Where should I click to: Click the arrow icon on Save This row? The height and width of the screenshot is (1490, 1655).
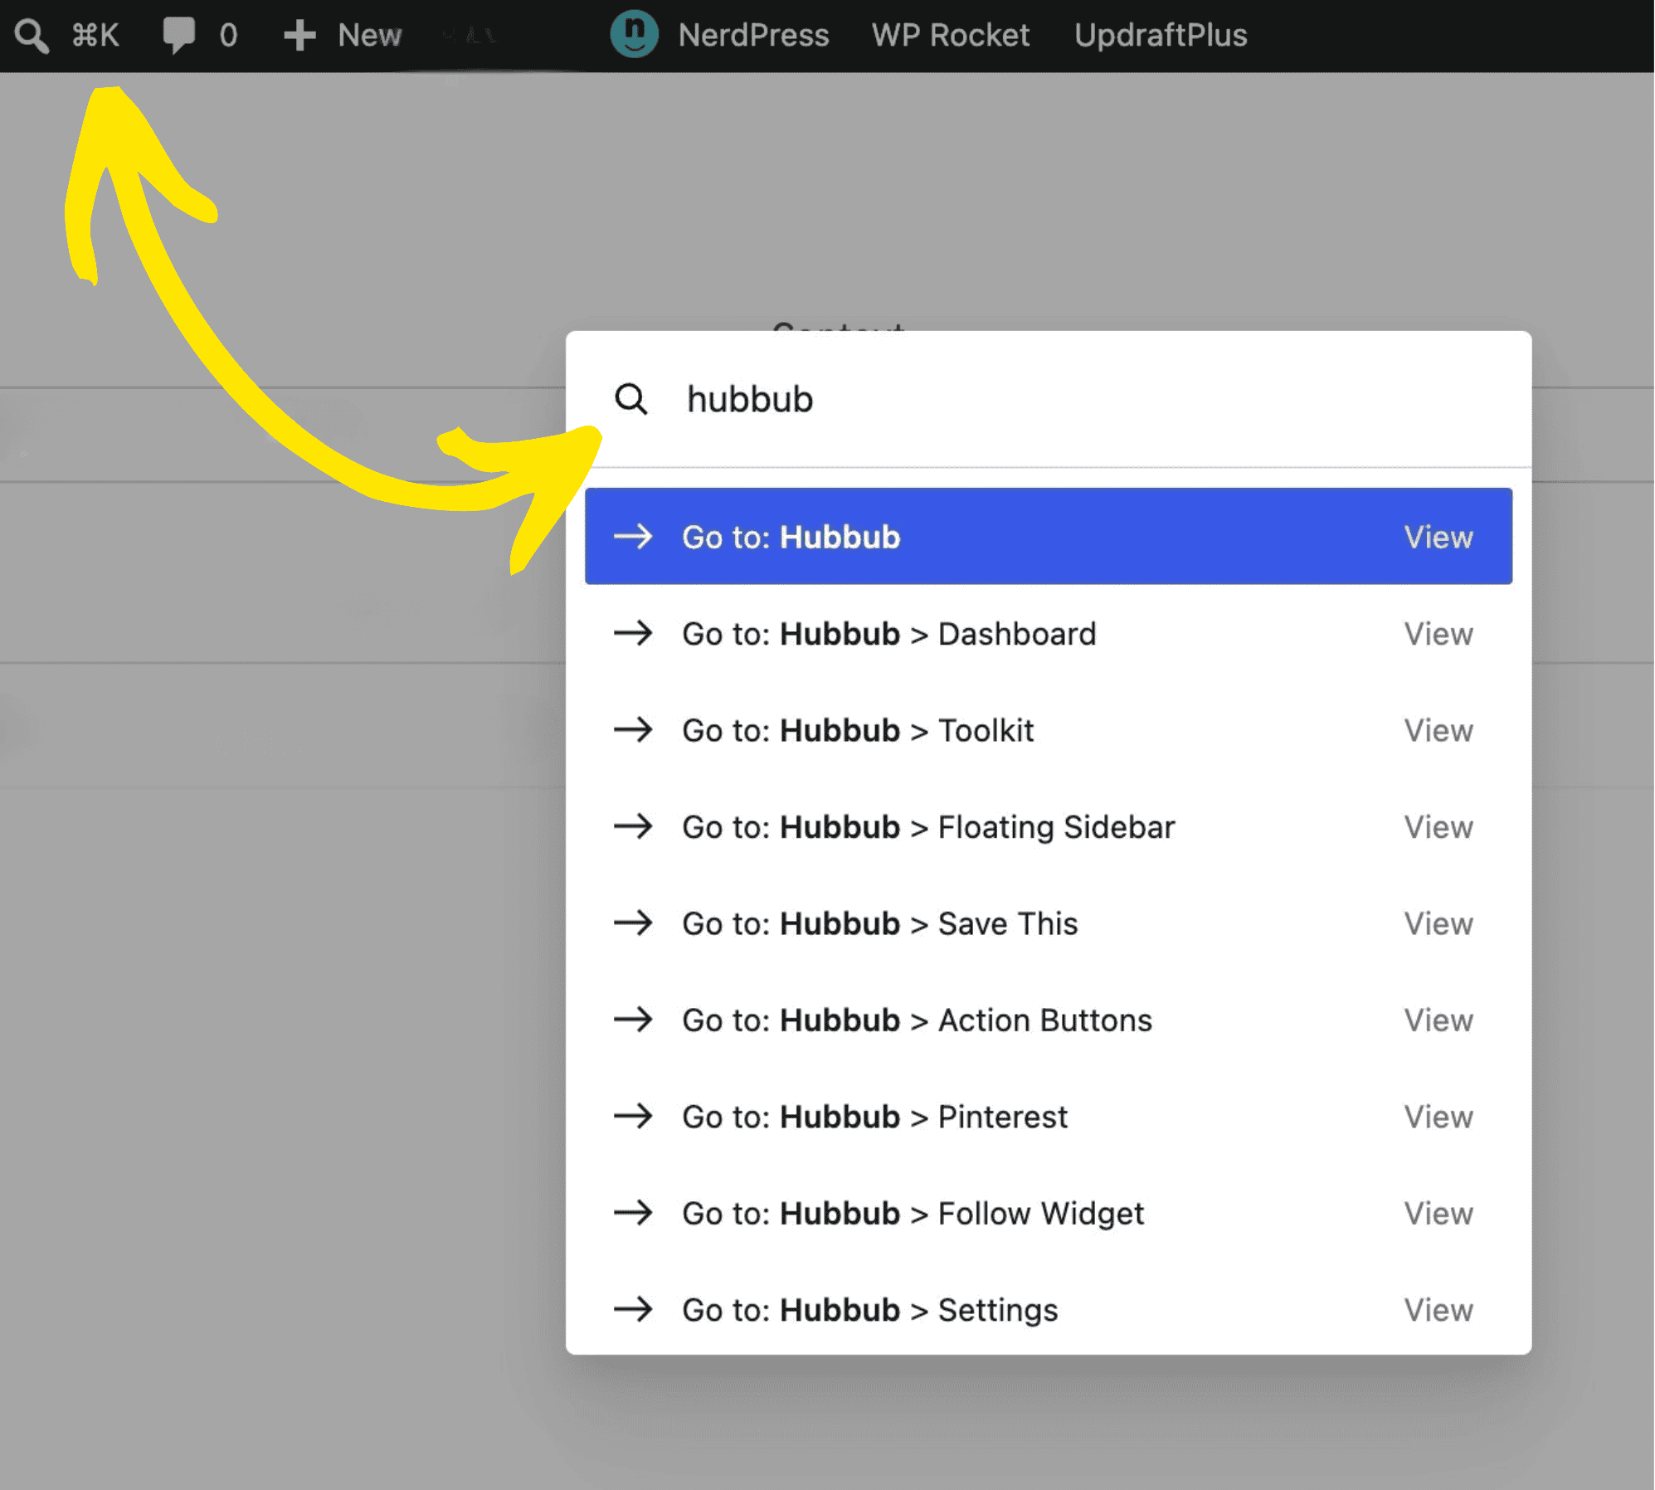coord(633,923)
